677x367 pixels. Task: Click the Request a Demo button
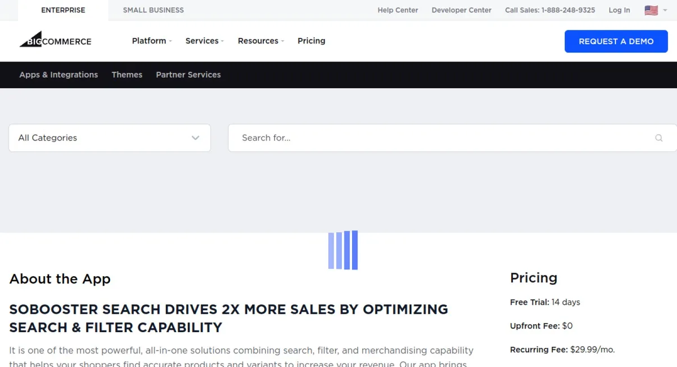pyautogui.click(x=616, y=41)
